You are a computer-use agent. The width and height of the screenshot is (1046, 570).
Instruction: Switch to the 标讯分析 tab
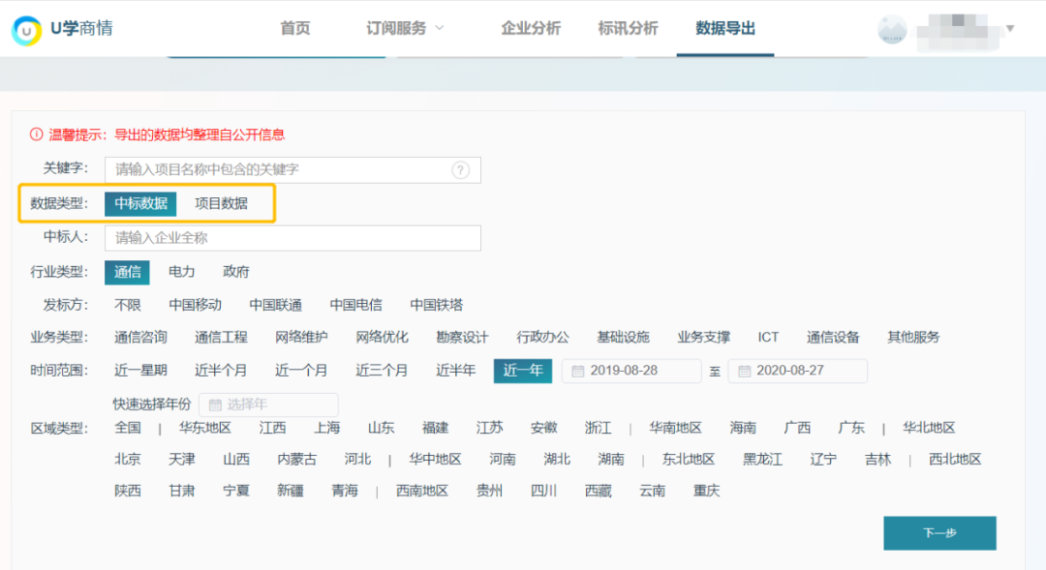(628, 28)
